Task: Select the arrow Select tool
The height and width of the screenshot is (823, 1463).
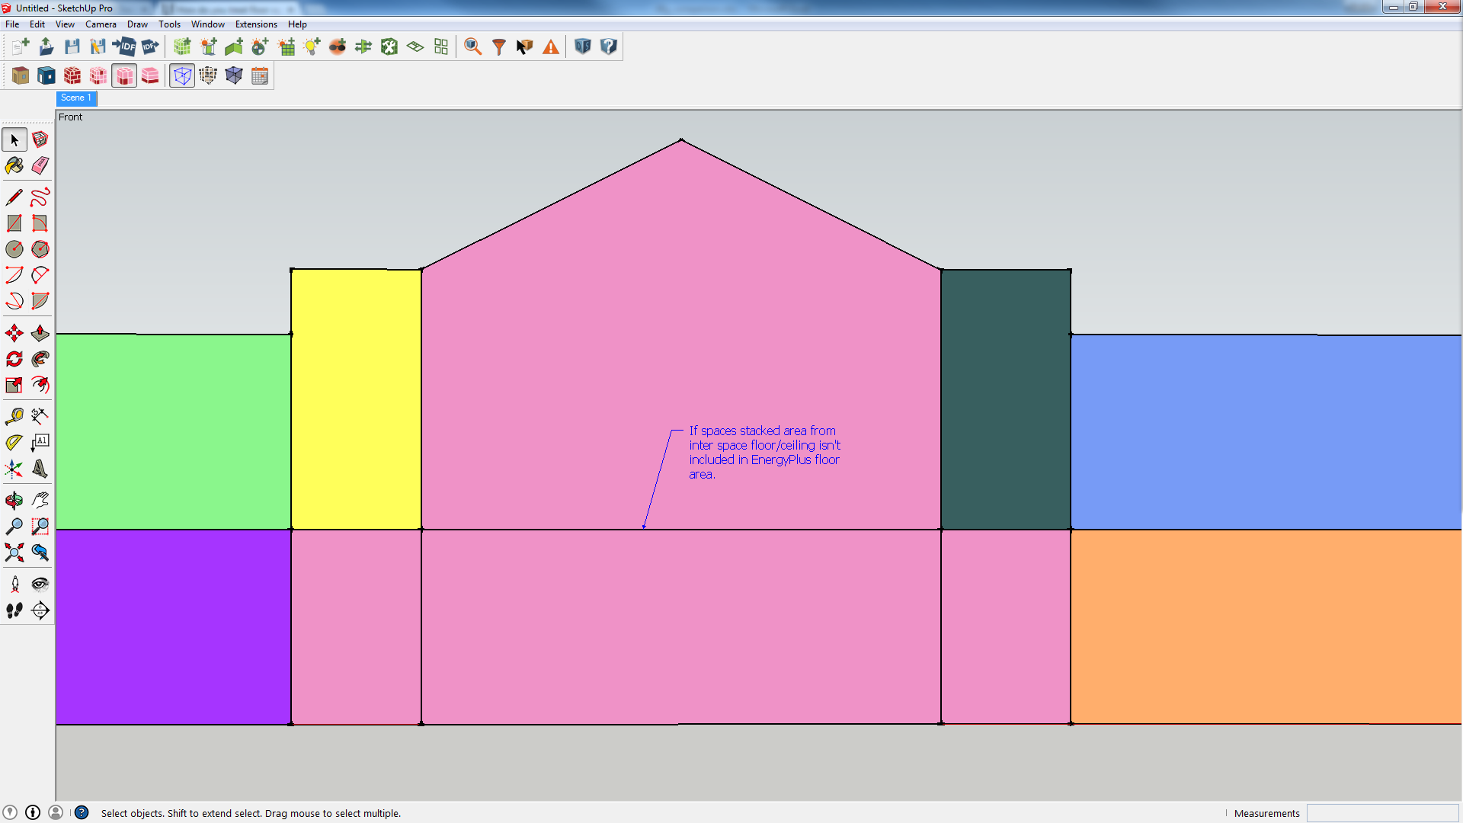Action: coord(14,140)
